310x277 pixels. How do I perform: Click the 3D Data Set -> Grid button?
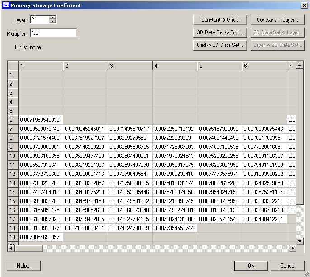pyautogui.click(x=220, y=32)
